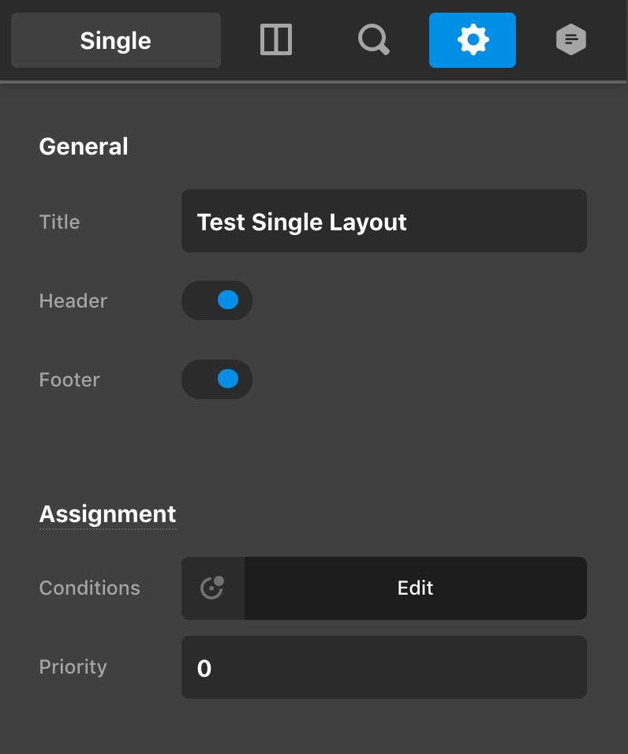Turn off the Footer switch
This screenshot has height=754, width=628.
pyautogui.click(x=217, y=379)
